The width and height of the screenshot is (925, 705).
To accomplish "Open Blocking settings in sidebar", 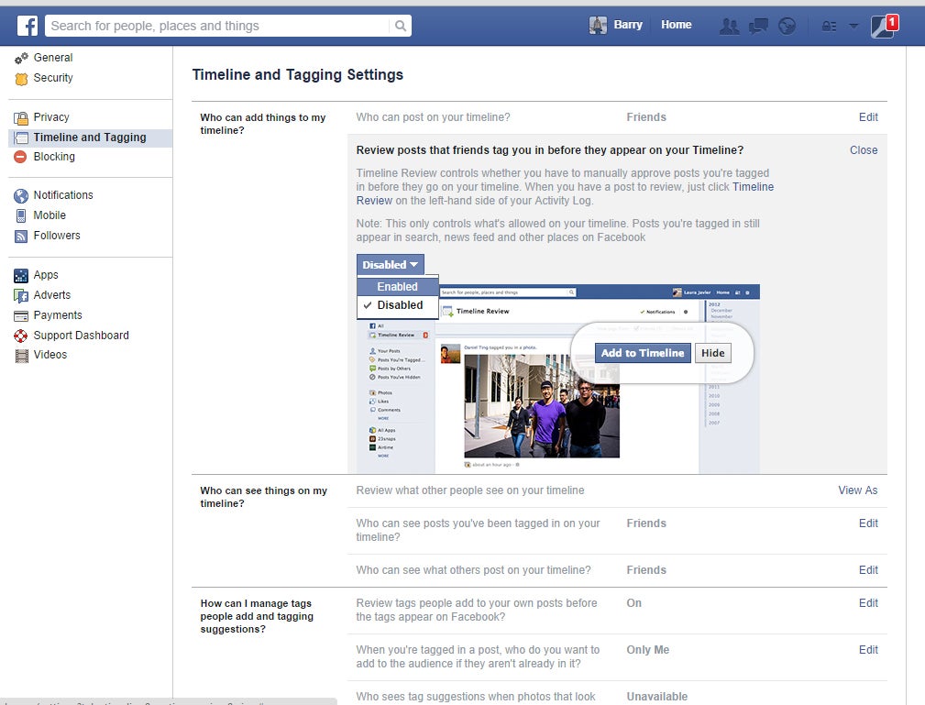I will pyautogui.click(x=54, y=157).
